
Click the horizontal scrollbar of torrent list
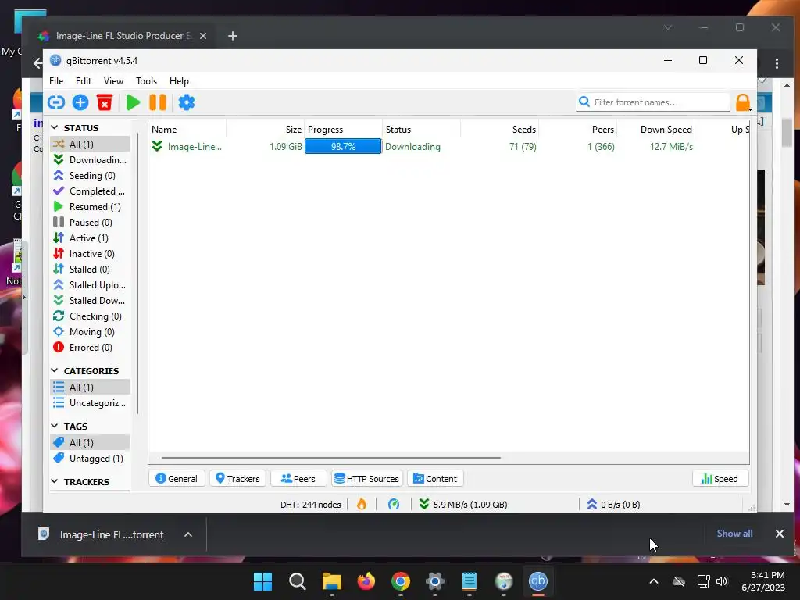click(x=330, y=458)
